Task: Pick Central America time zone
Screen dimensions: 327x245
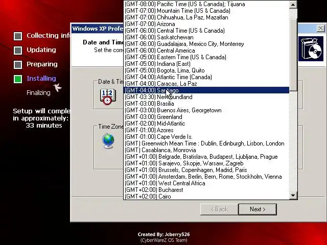Action: tap(206, 51)
